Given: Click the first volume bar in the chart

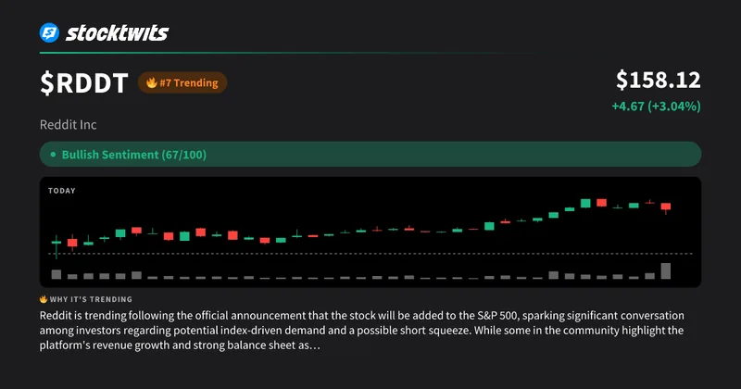Looking at the screenshot, I should tap(57, 275).
